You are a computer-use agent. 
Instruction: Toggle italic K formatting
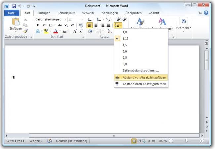tap(44, 25)
